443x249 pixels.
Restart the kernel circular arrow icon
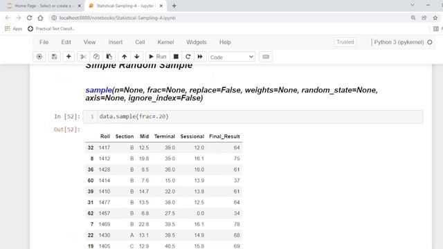[x=188, y=57]
